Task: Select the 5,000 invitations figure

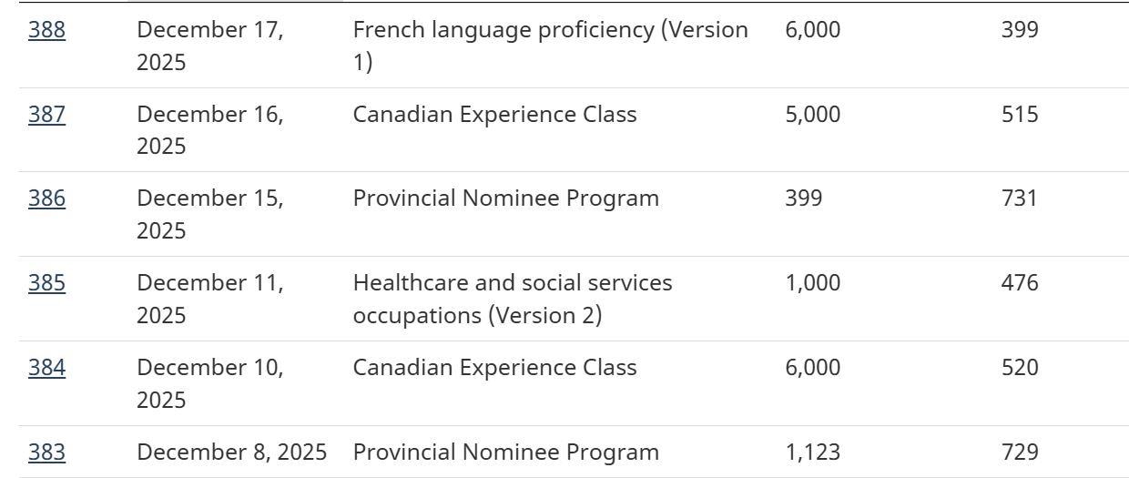Action: (x=812, y=115)
